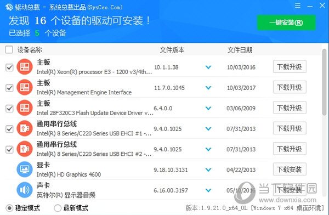Click motherboard icon for Management Engine Interface
This screenshot has height=215, width=329.
25,87
